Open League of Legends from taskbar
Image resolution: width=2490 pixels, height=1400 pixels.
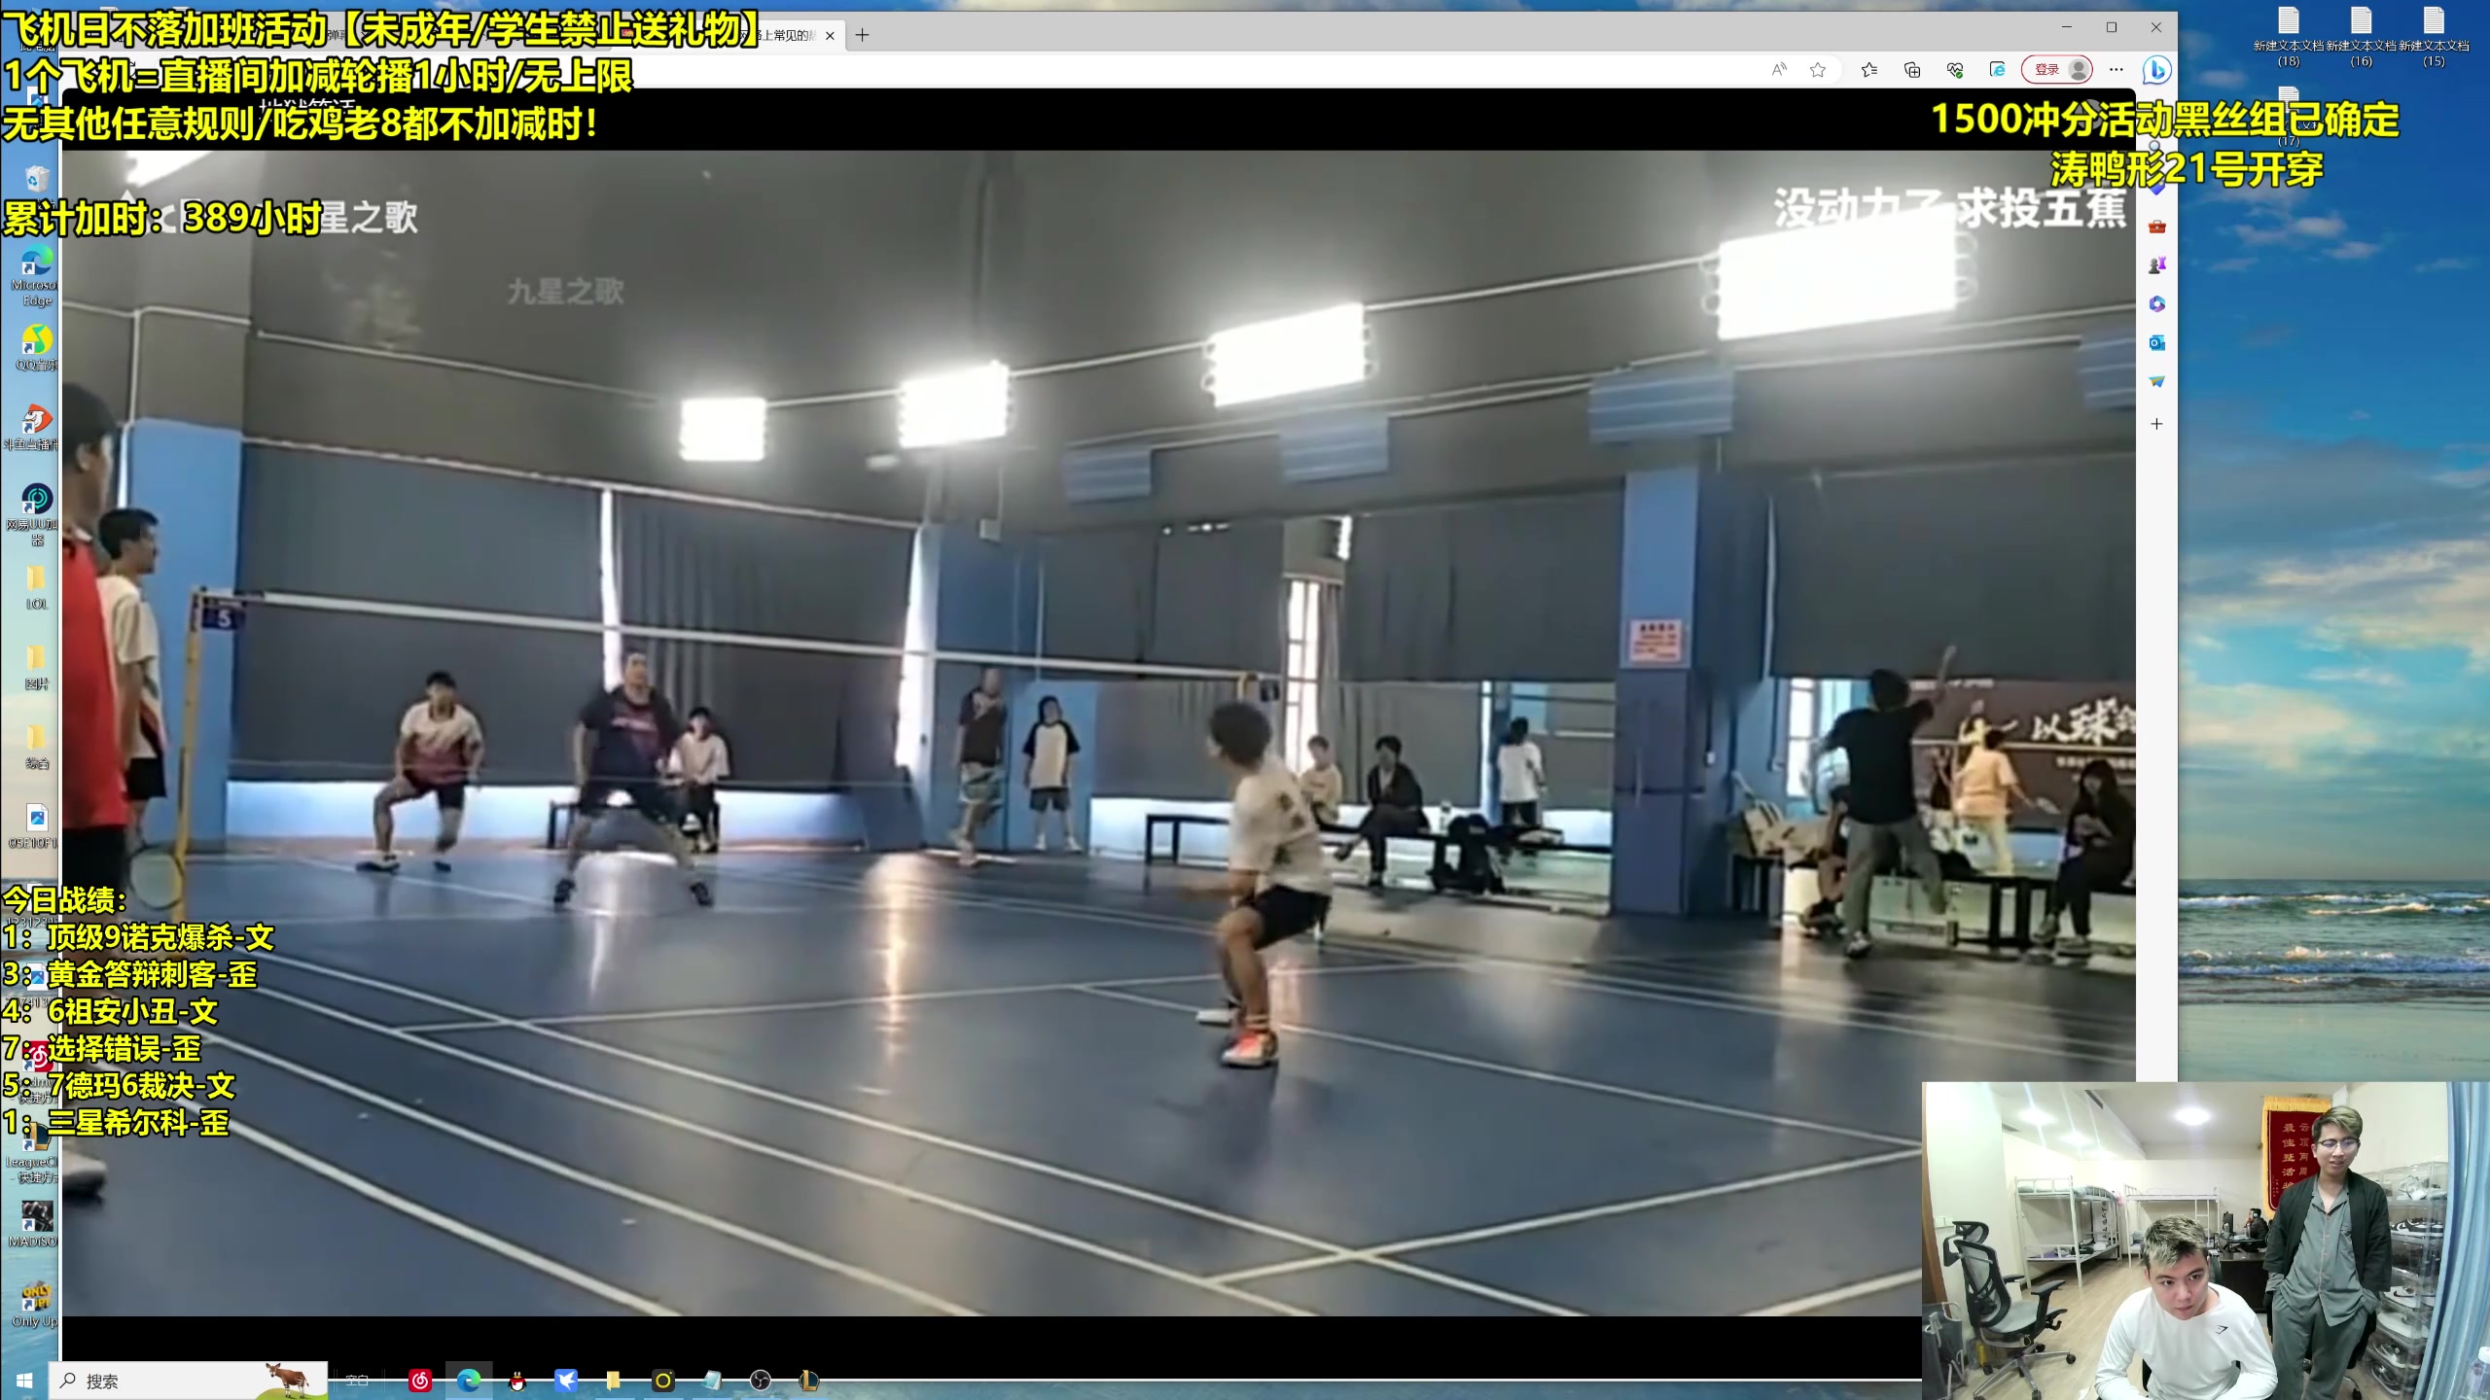pos(809,1381)
